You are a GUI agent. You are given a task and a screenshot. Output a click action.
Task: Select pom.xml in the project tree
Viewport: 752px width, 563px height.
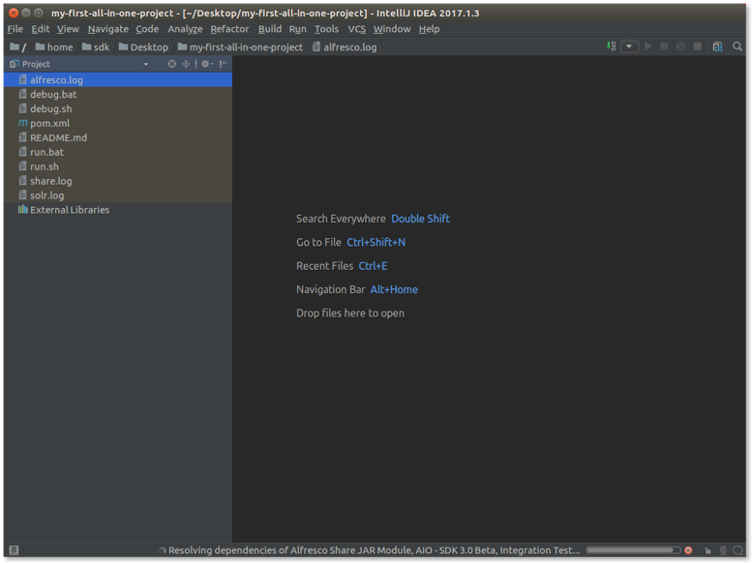click(x=49, y=124)
